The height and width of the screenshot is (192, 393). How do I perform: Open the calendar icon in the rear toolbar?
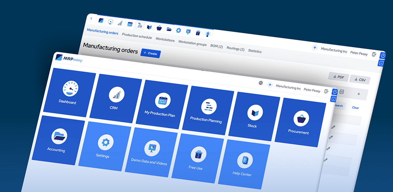(130, 24)
